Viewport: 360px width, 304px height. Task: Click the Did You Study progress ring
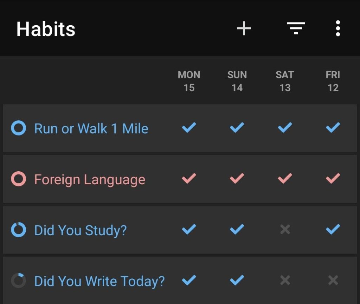tap(19, 230)
